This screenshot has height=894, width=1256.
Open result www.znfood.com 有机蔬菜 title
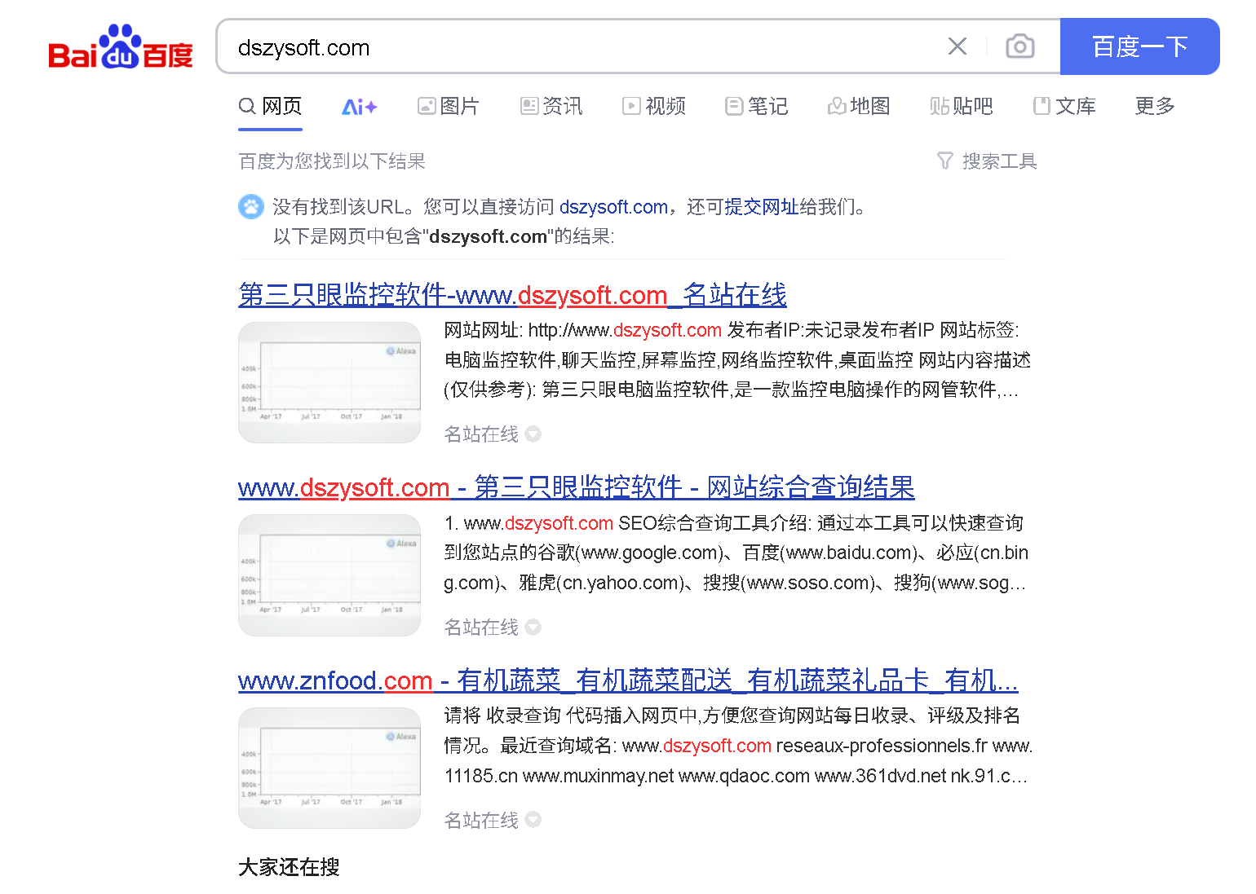pos(628,680)
